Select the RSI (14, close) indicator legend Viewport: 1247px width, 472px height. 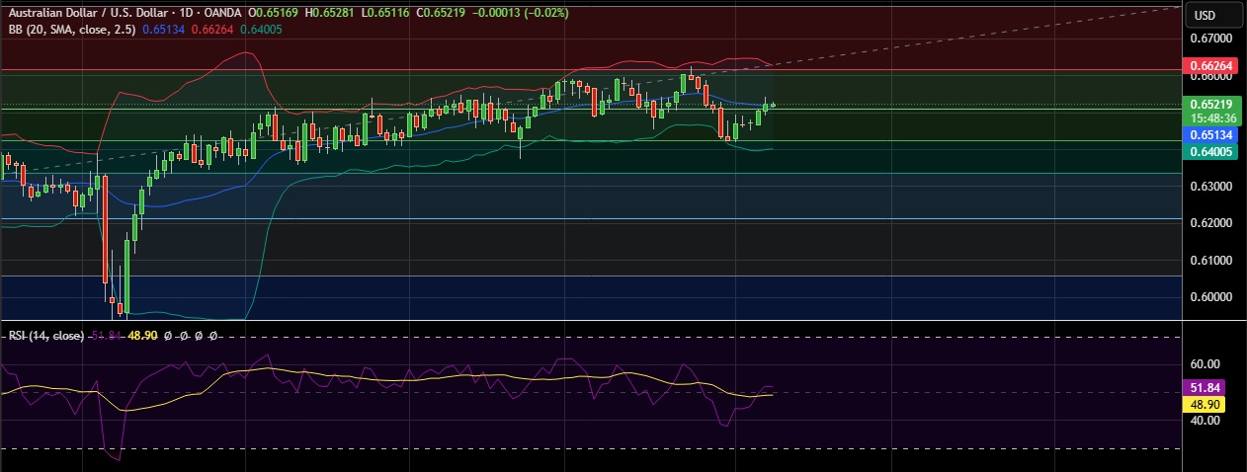pos(44,336)
